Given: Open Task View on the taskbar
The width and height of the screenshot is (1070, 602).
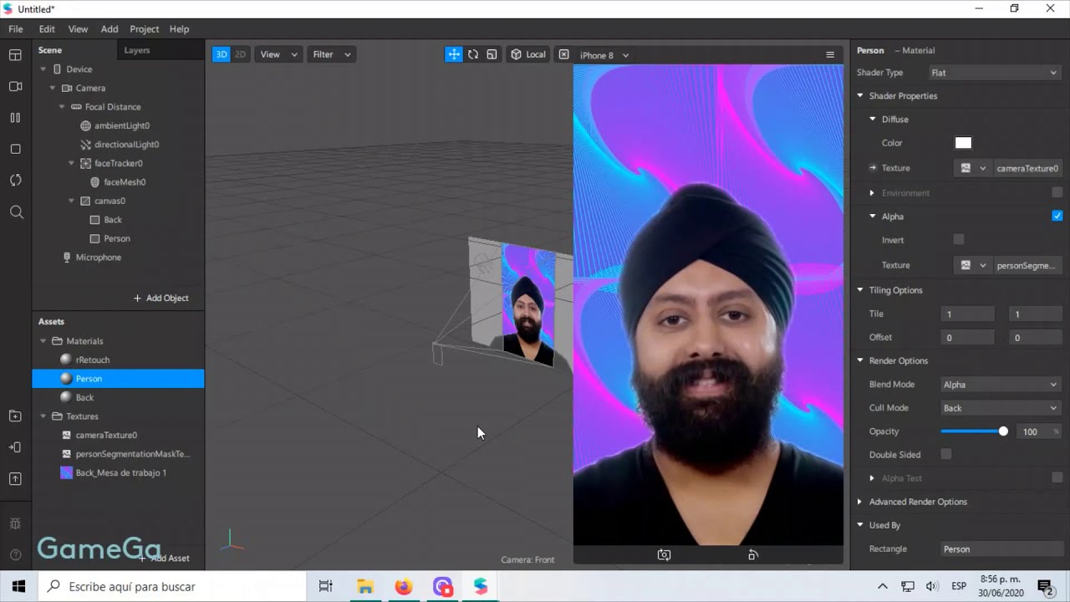Looking at the screenshot, I should point(326,586).
